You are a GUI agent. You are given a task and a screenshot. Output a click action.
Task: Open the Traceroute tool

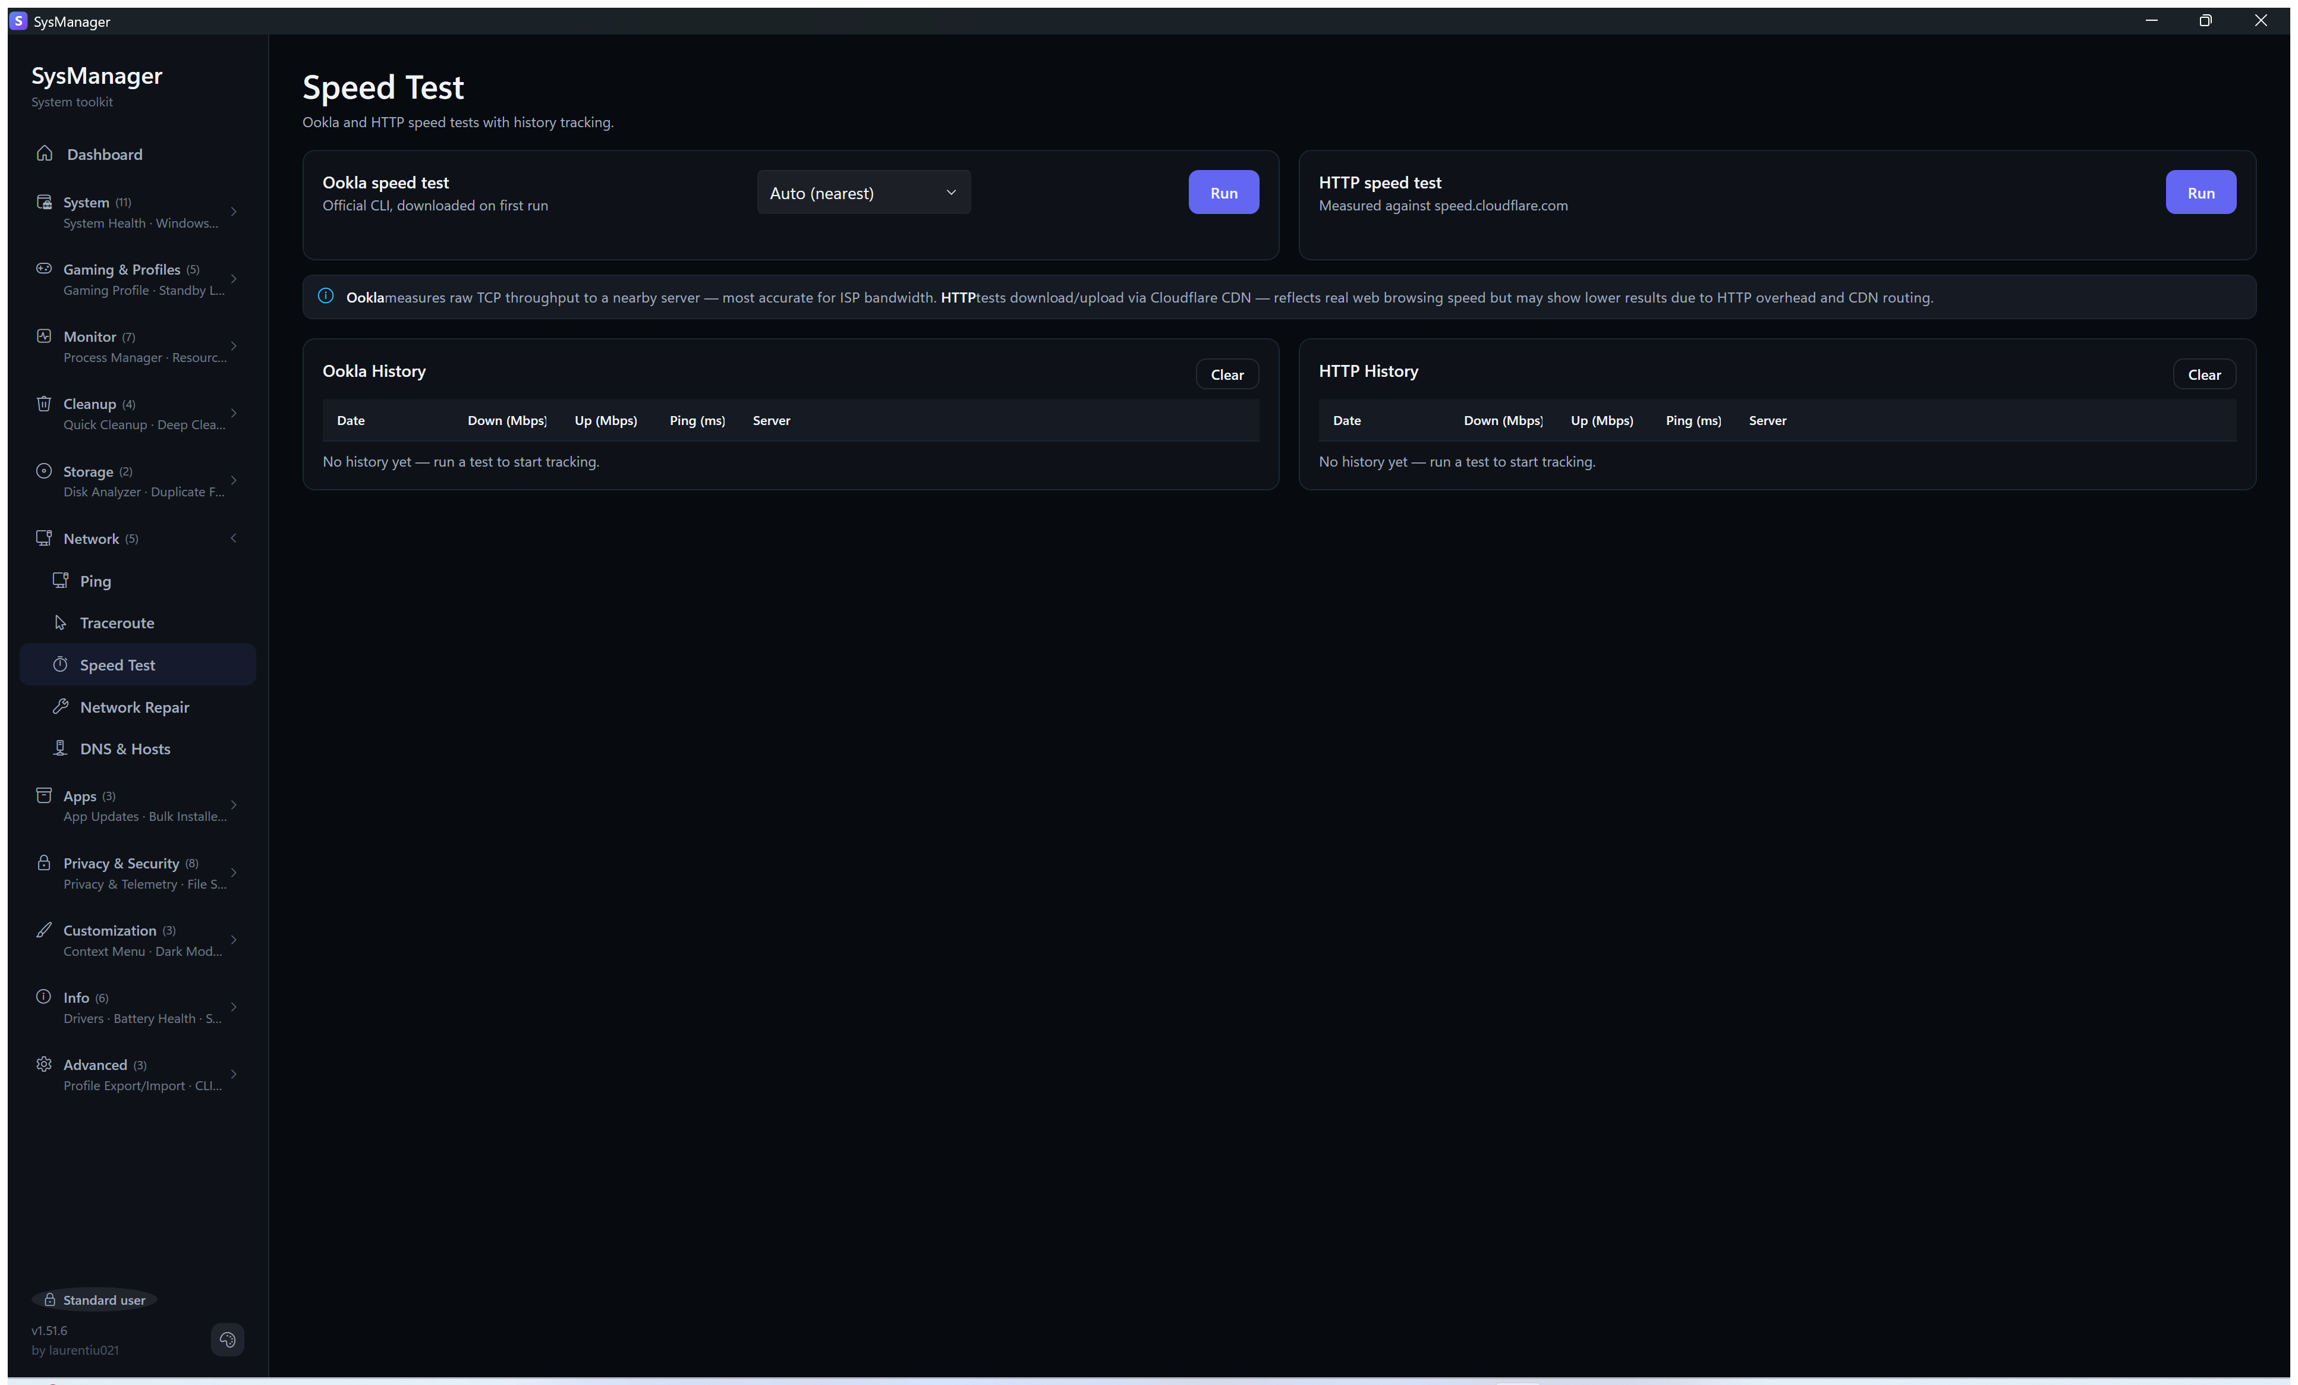click(138, 623)
